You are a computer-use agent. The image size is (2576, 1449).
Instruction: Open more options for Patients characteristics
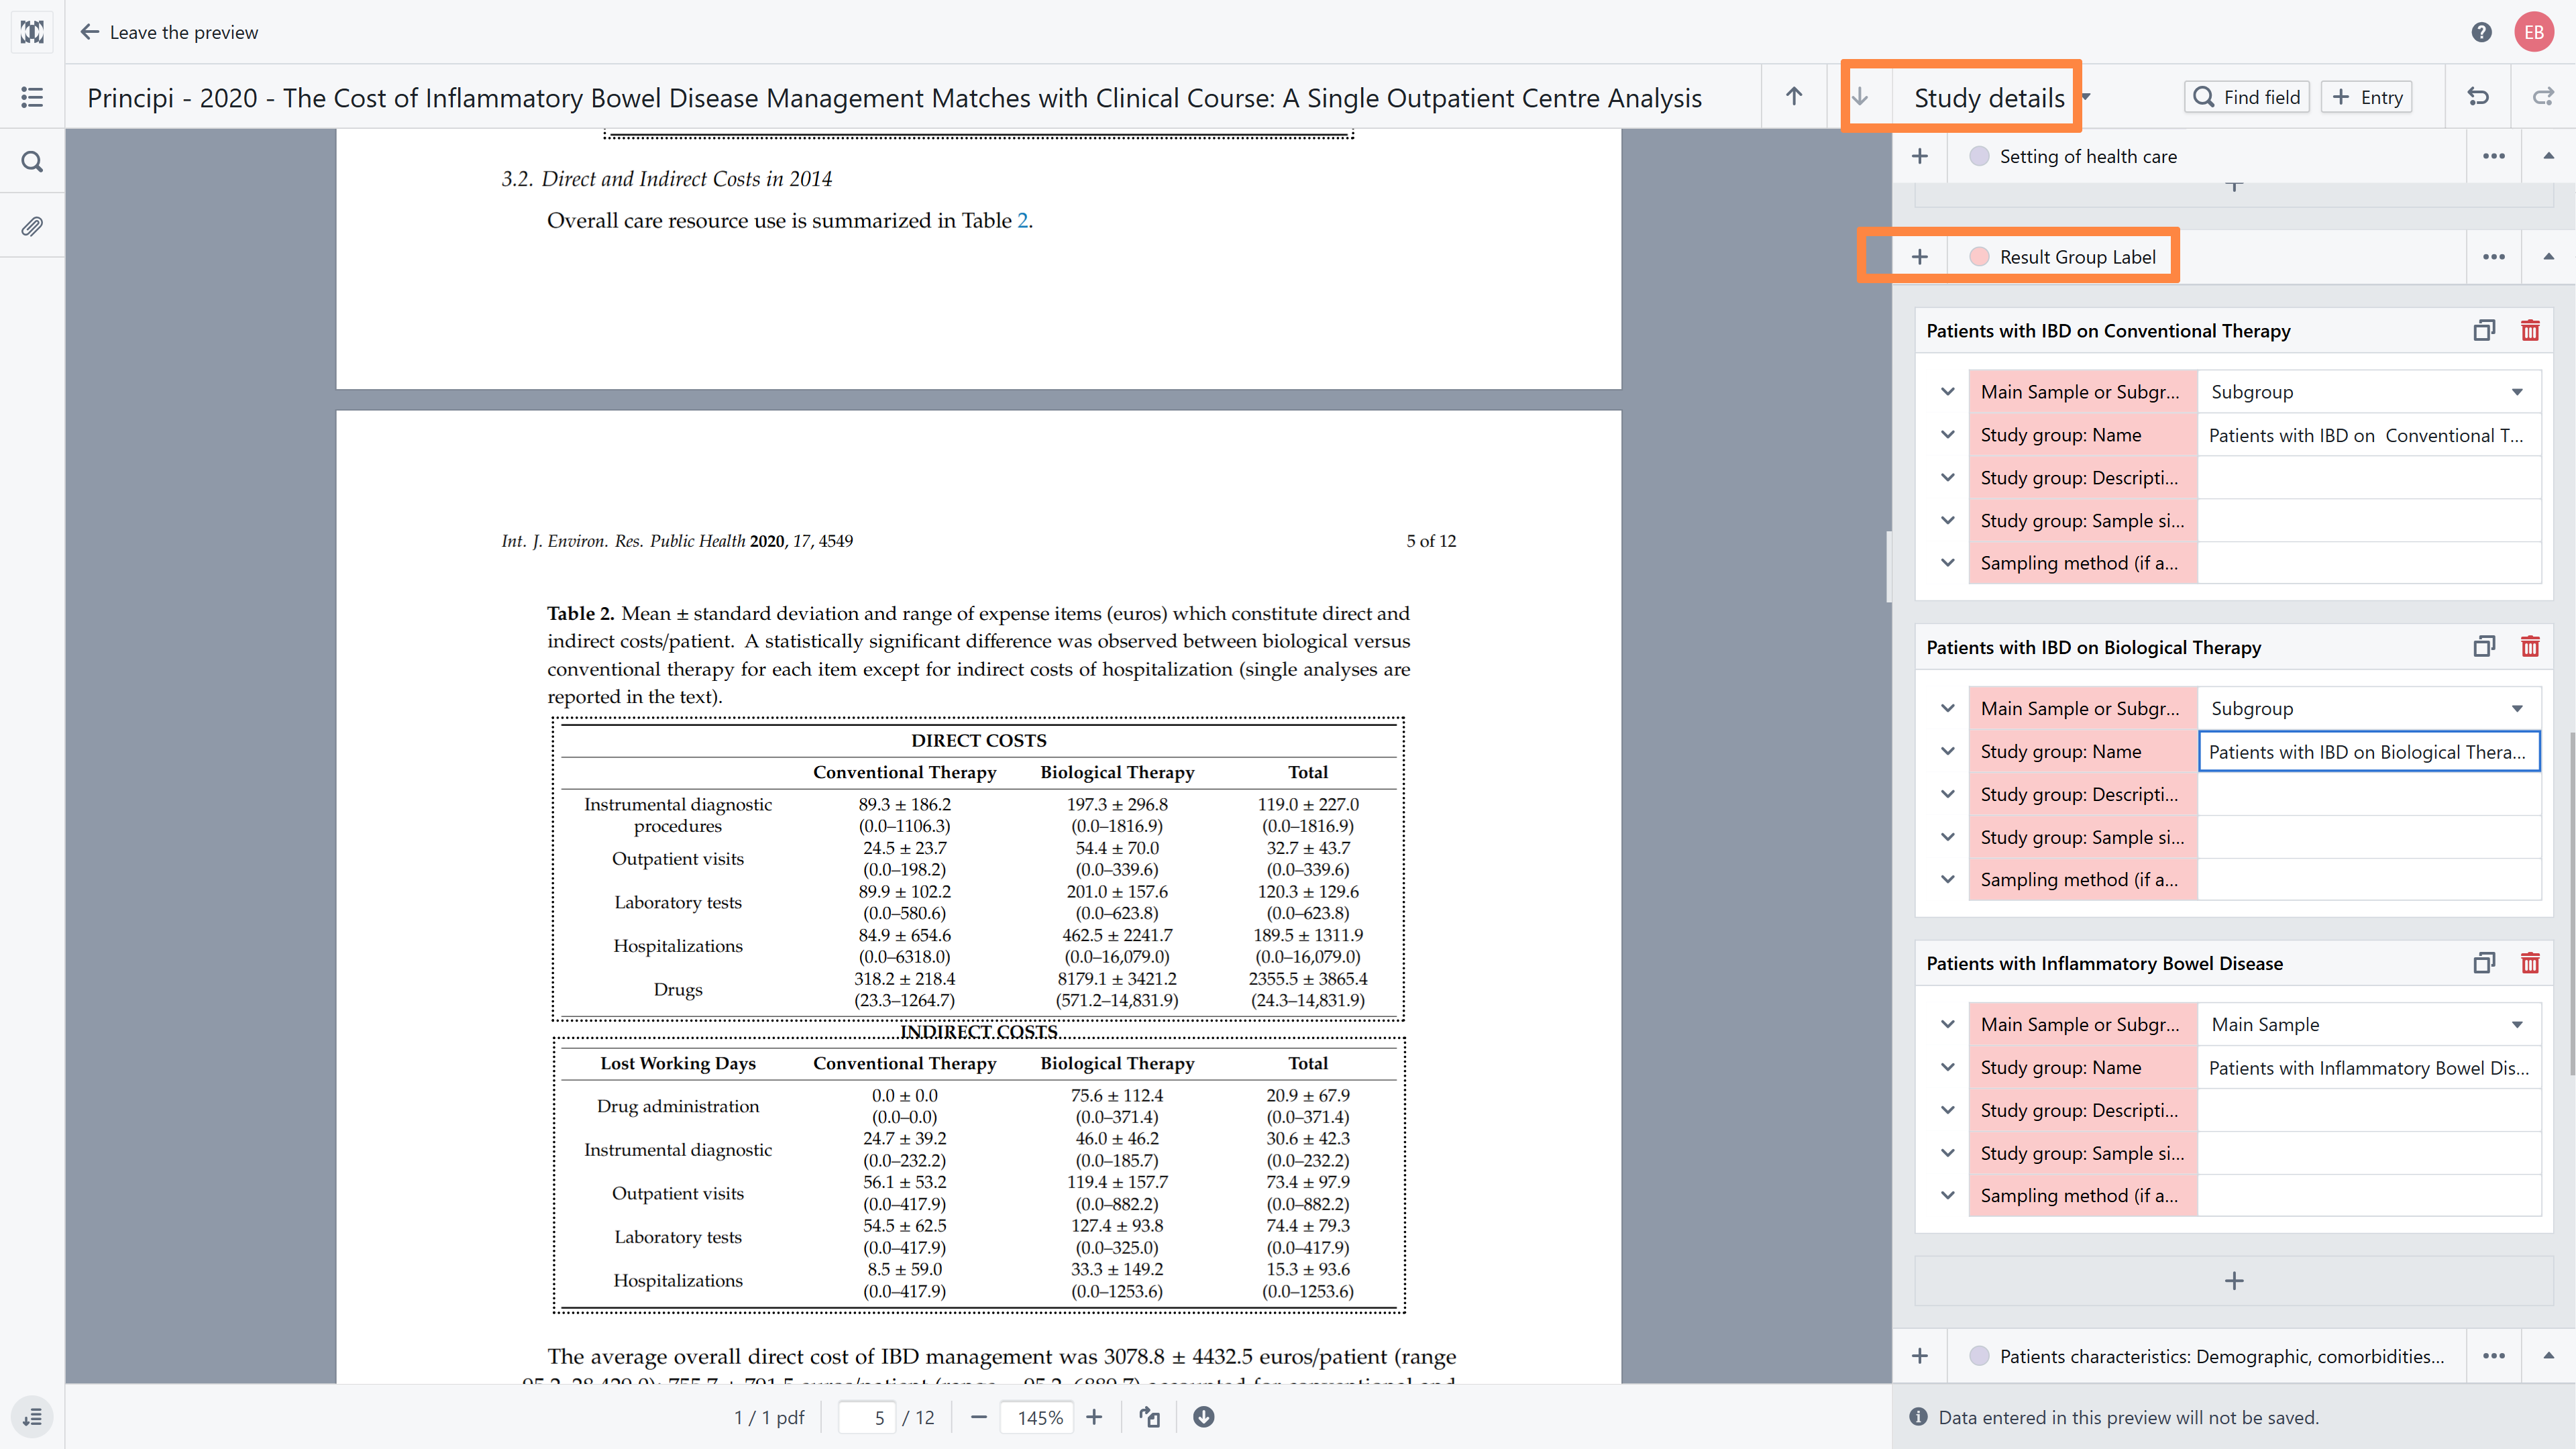point(2494,1356)
